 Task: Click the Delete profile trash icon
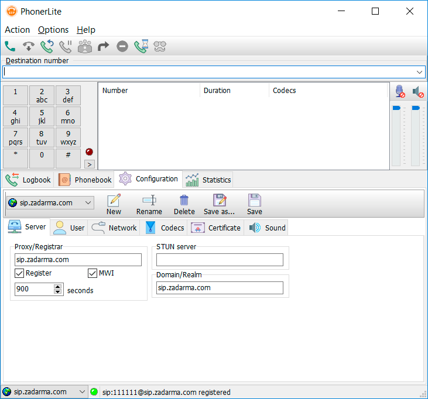click(x=184, y=201)
